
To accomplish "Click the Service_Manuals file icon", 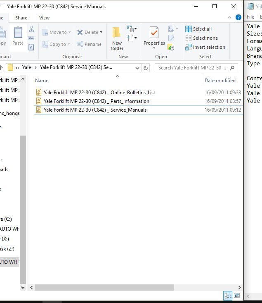I will pos(39,110).
